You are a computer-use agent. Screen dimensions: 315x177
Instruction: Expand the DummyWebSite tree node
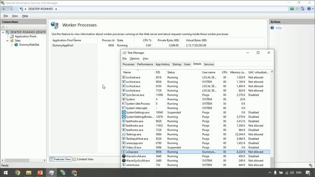click(12, 45)
